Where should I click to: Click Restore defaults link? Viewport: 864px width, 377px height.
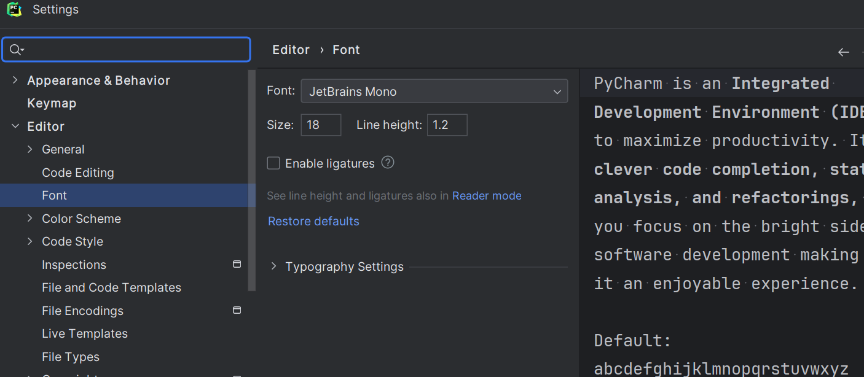[x=313, y=221]
